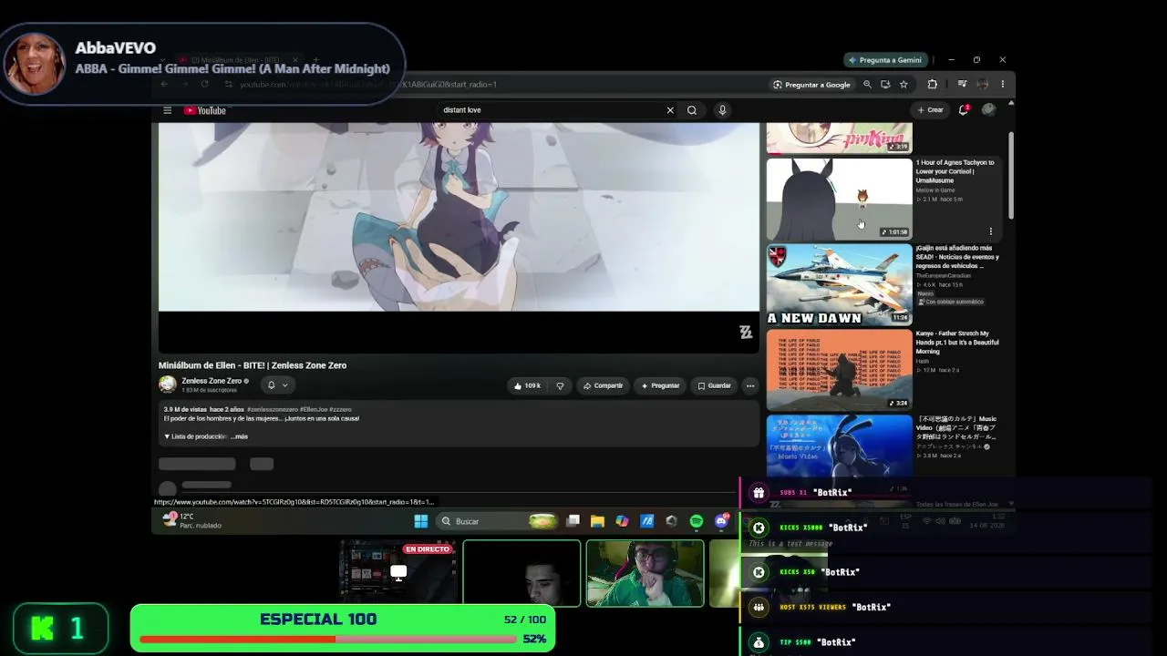Open the Zenless Zone Zero channel avatar
The width and height of the screenshot is (1167, 656).
tap(168, 384)
